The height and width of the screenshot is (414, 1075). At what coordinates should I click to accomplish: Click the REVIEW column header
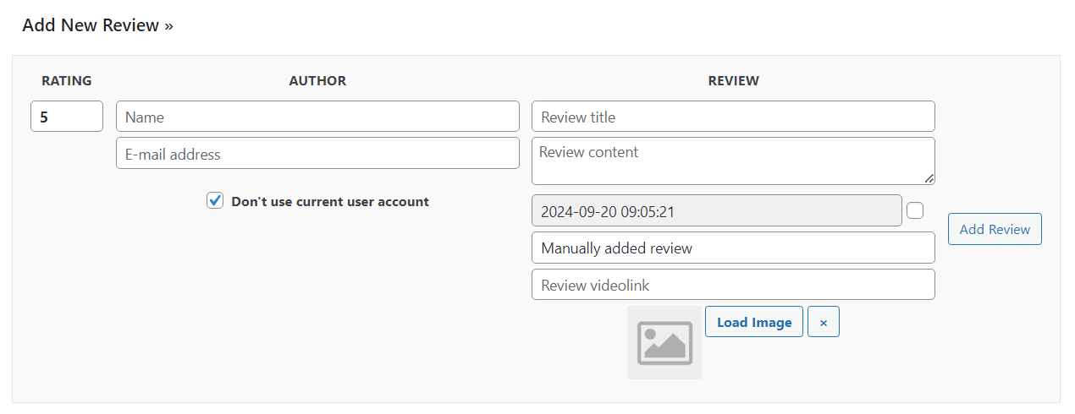click(x=733, y=81)
